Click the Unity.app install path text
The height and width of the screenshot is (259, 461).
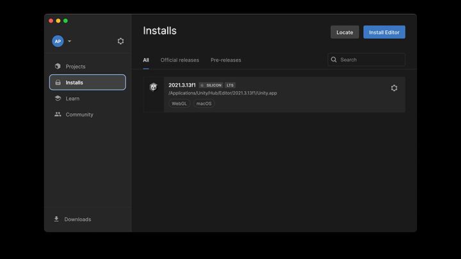[223, 93]
